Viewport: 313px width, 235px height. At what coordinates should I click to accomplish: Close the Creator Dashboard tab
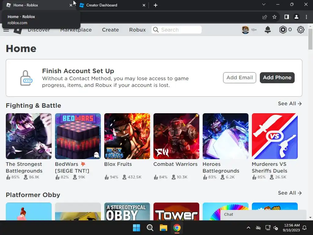[x=144, y=5]
